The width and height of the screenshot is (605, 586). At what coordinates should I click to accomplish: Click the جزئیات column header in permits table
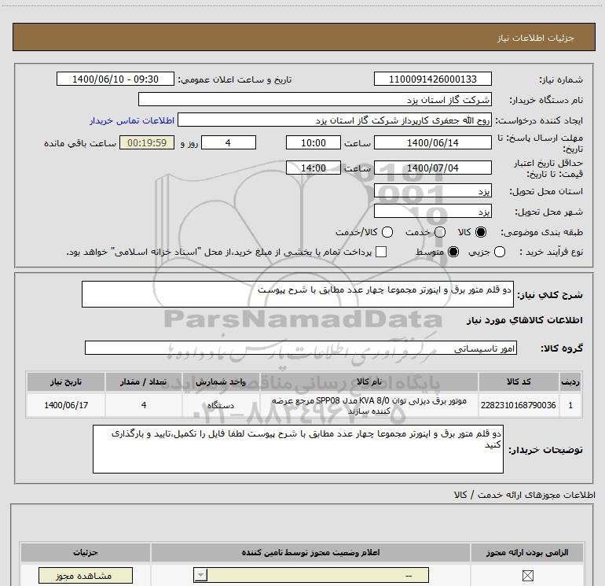(86, 552)
